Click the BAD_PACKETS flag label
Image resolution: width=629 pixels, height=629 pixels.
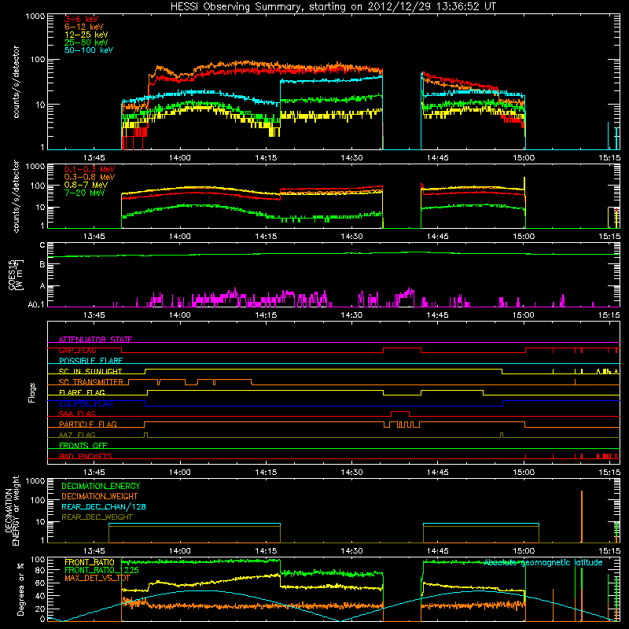pos(86,456)
